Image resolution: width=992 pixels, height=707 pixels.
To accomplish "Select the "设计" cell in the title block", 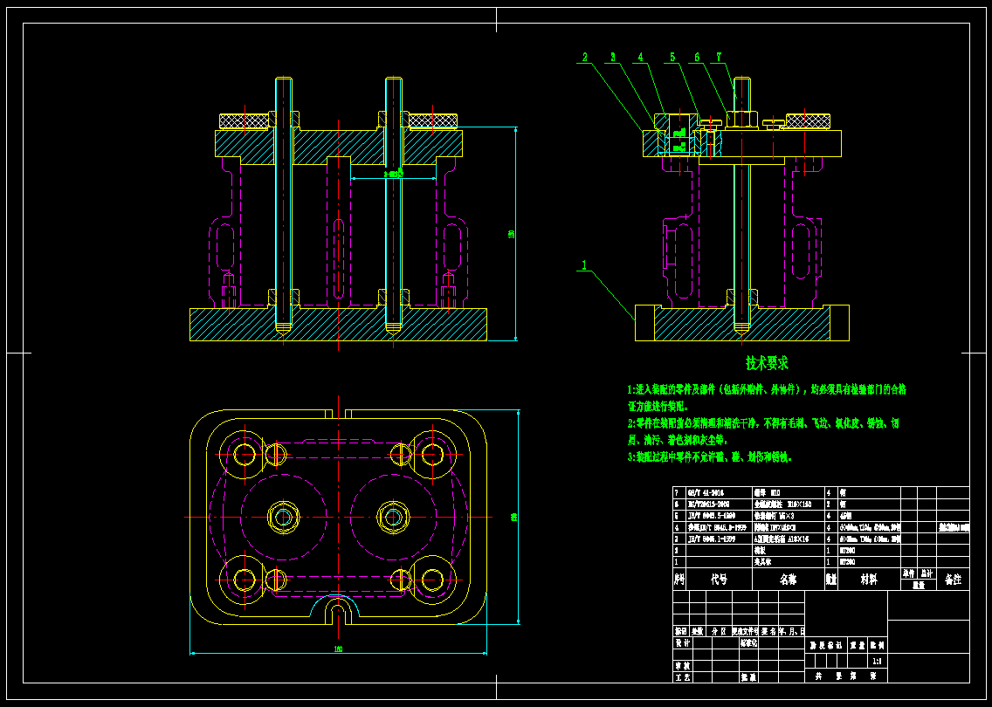I will point(682,643).
